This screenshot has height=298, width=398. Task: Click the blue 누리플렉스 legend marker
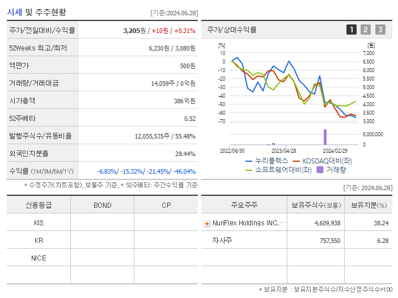pyautogui.click(x=249, y=161)
